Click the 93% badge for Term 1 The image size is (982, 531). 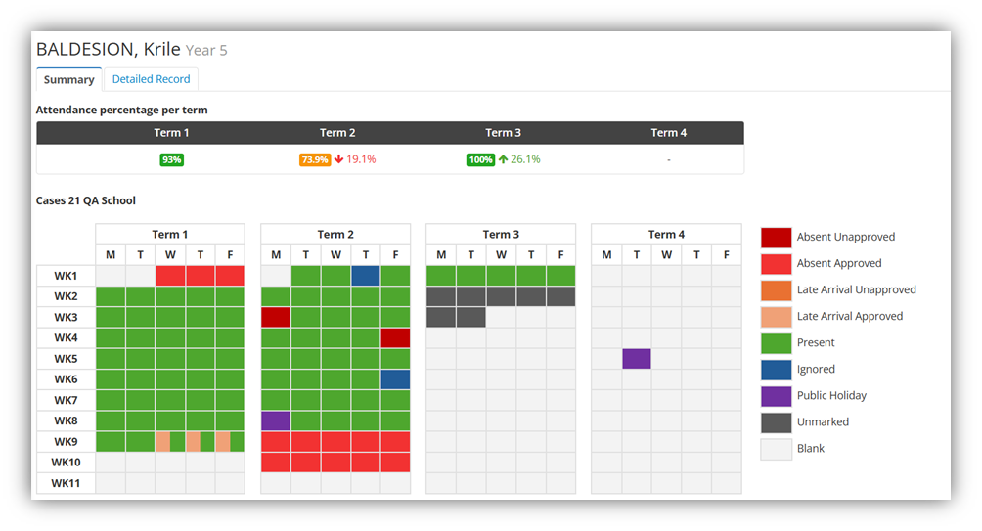172,159
